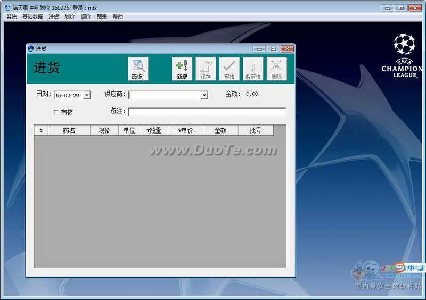The height and width of the screenshot is (300, 426).
Task: Open the 划价 menu
Action: point(70,17)
